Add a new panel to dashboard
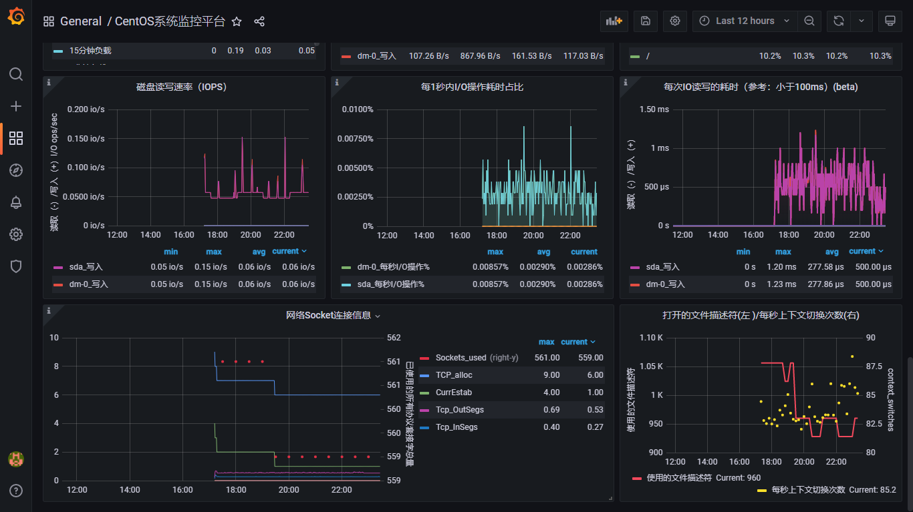Screen dimensions: 913x512 [x=614, y=21]
